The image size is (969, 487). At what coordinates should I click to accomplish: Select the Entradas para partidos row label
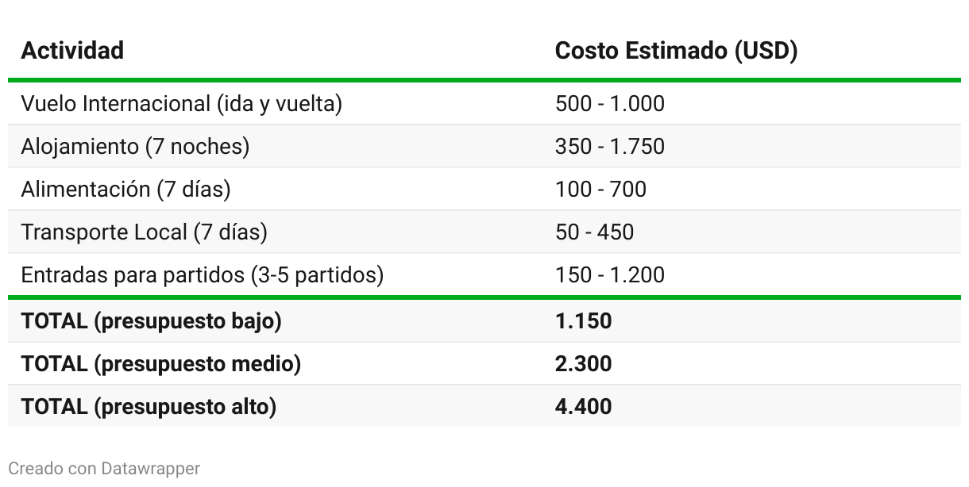click(202, 275)
